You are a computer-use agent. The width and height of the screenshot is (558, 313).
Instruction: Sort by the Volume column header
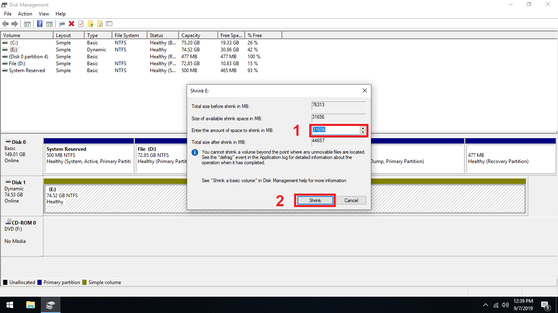click(x=27, y=35)
